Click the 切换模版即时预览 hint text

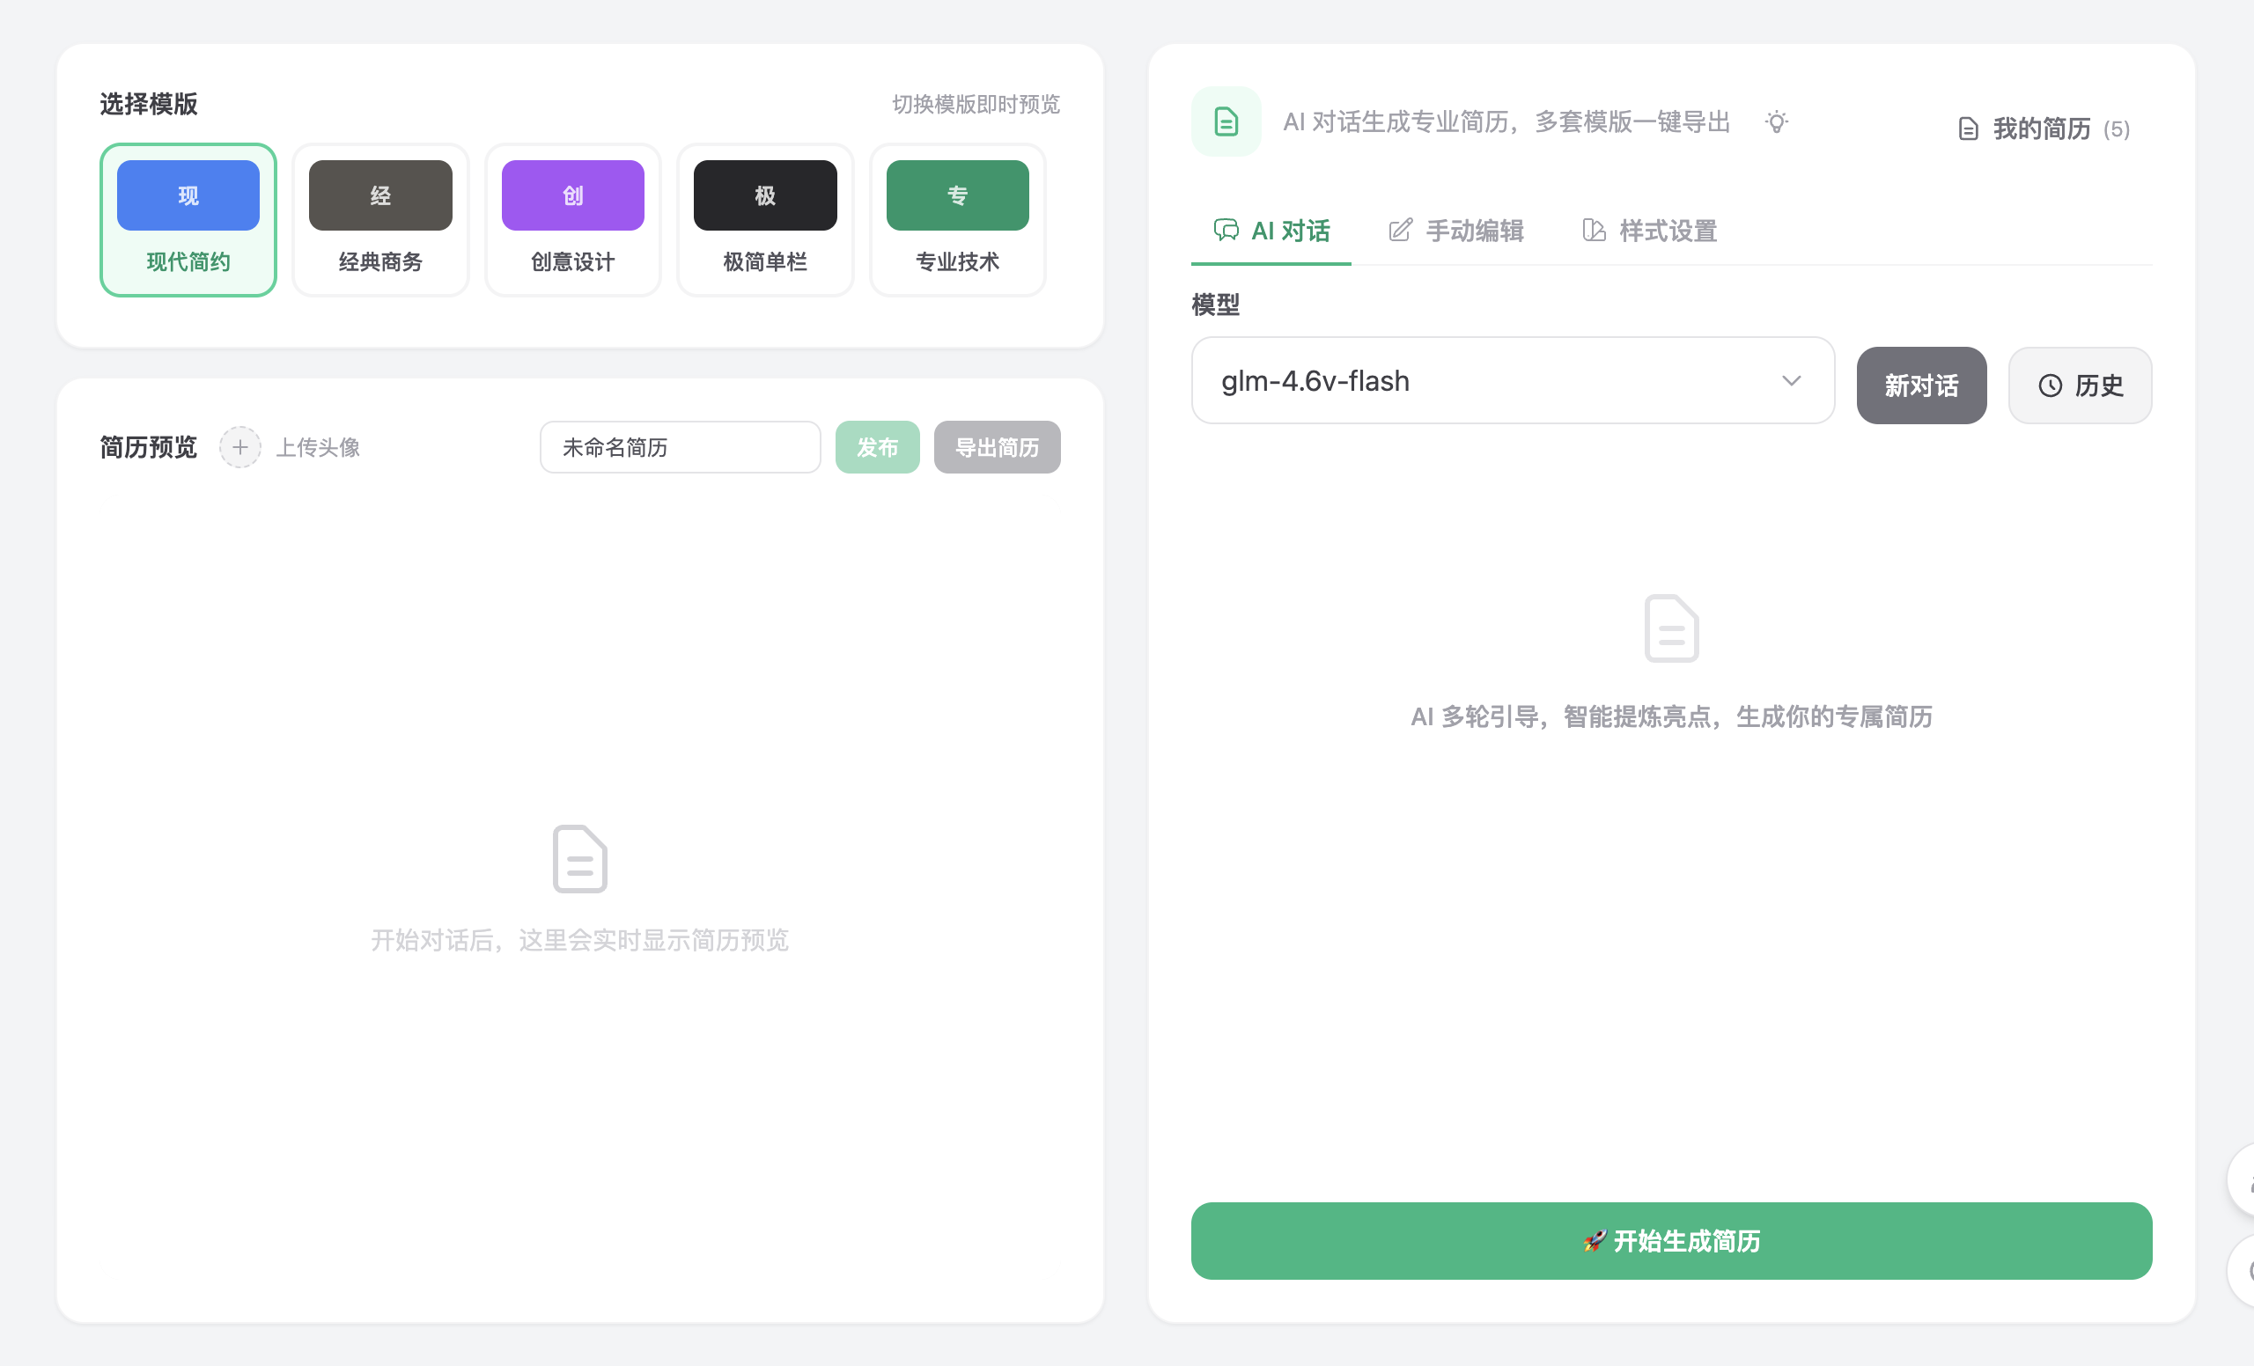click(x=976, y=104)
